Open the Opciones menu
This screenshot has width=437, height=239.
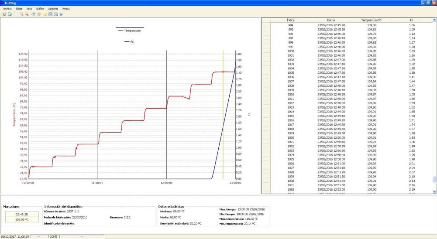coord(53,9)
